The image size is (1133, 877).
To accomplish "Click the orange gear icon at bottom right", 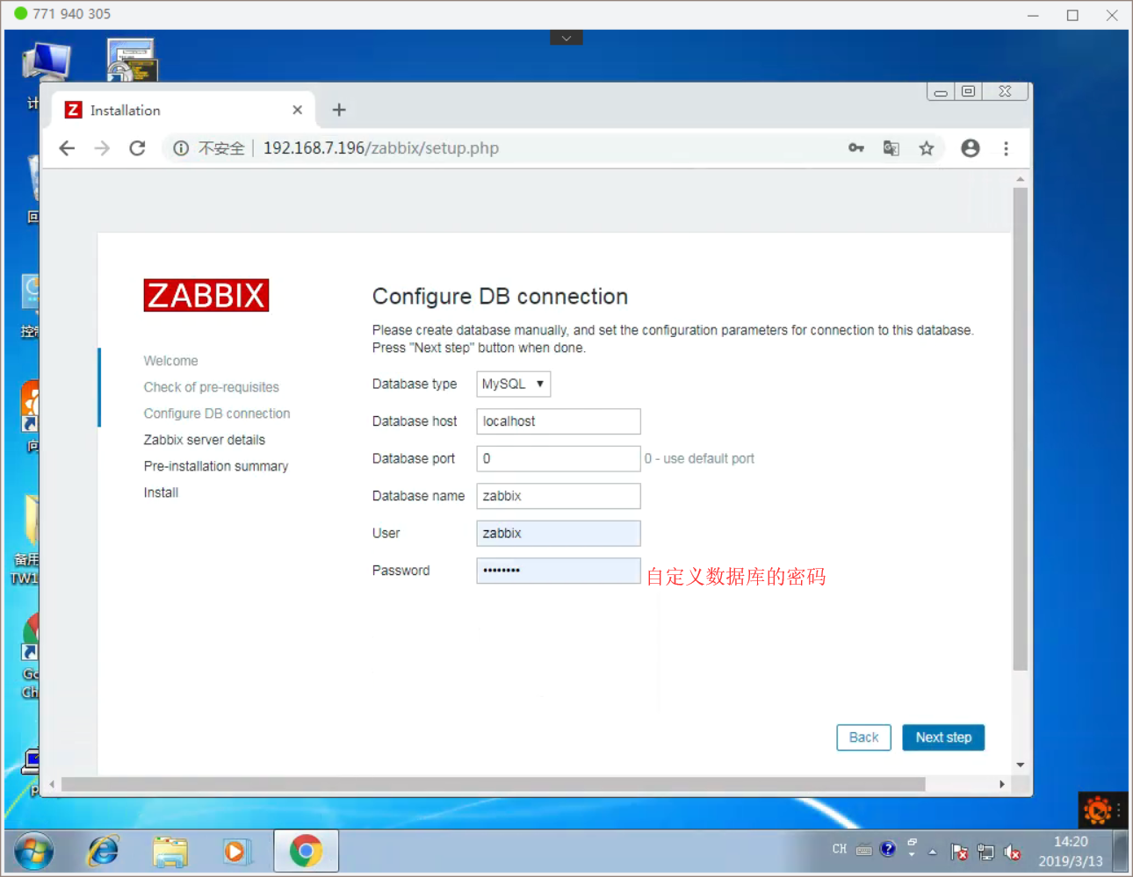I will tap(1097, 810).
